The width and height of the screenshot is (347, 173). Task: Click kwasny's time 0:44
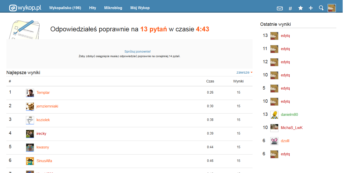210,147
